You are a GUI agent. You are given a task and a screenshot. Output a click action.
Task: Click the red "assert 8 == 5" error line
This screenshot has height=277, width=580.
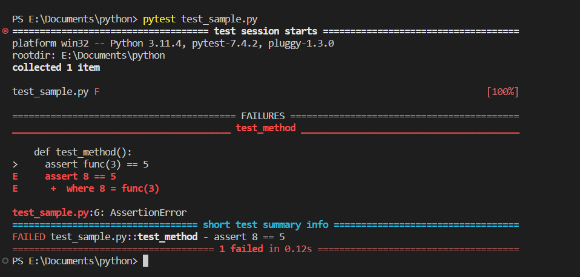[80, 176]
